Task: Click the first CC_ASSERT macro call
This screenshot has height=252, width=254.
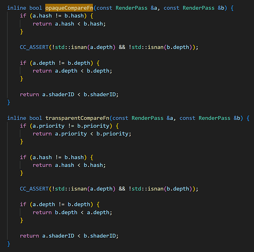Action: tap(34, 47)
